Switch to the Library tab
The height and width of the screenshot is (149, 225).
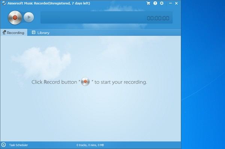(x=40, y=33)
